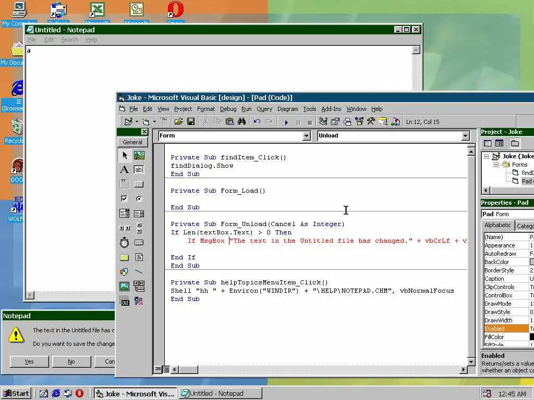Viewport: 534px width, 400px height.
Task: Click No in the Notepad dialog
Action: tap(71, 361)
